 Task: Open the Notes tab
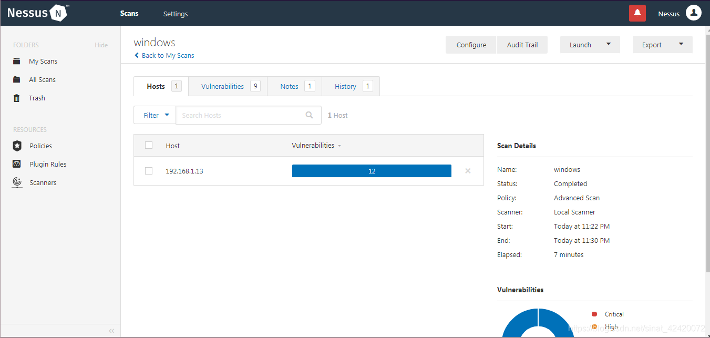(x=294, y=86)
